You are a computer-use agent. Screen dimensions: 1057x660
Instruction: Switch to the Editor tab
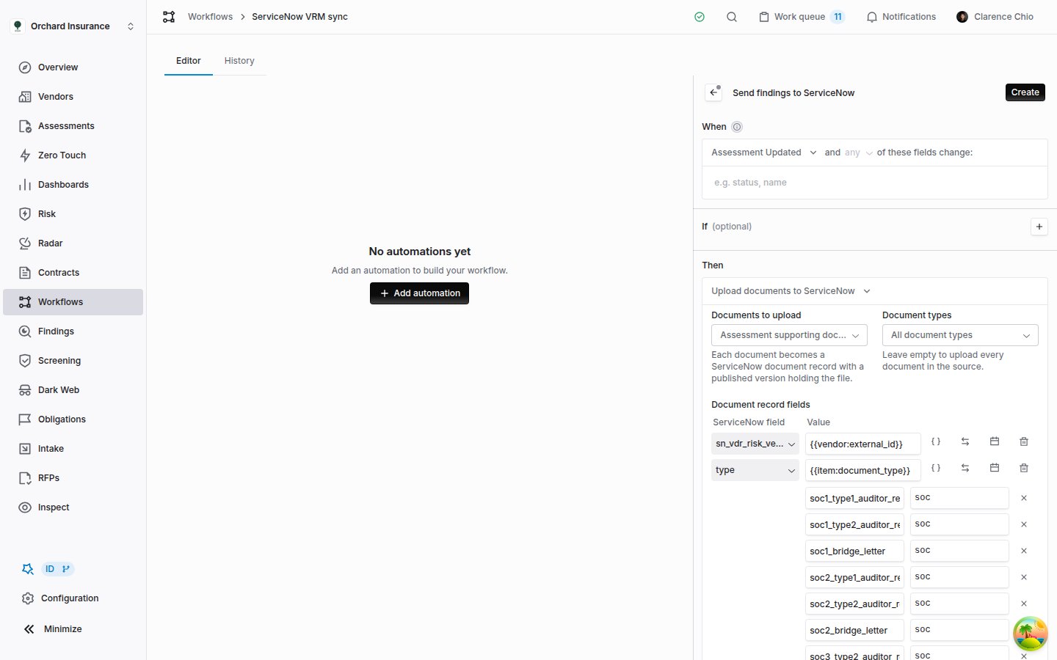click(x=189, y=61)
